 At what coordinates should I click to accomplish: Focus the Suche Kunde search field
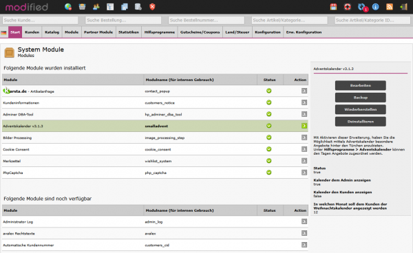tap(41, 20)
